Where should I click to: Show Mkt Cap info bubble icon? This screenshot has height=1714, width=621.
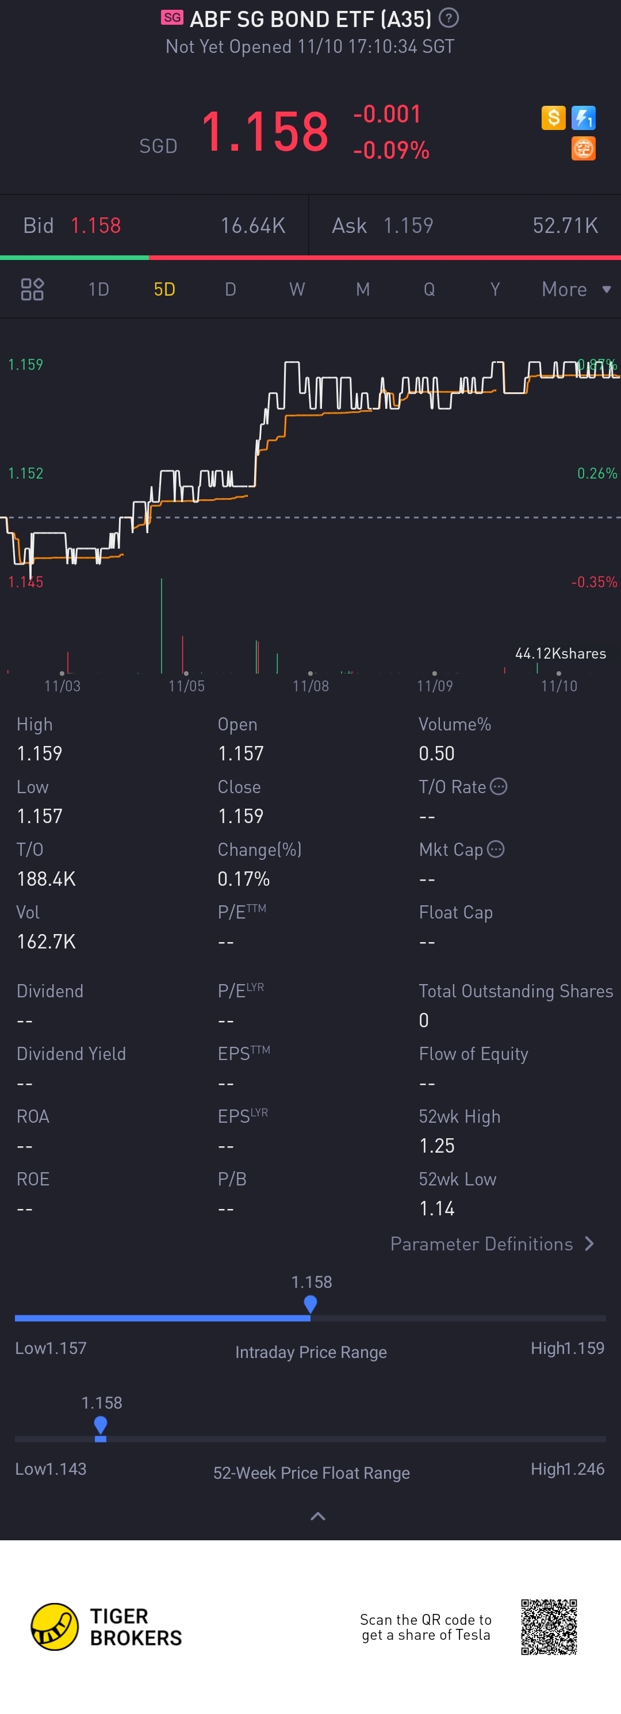point(496,849)
